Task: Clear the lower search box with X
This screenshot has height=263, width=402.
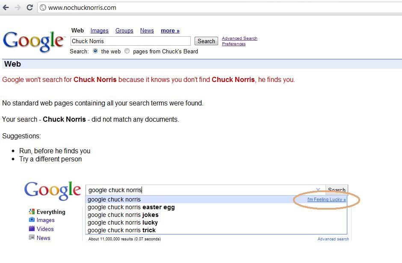Action: [x=318, y=190]
